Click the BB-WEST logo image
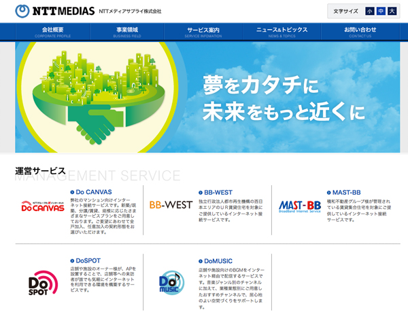The width and height of the screenshot is (408, 312). [171, 205]
